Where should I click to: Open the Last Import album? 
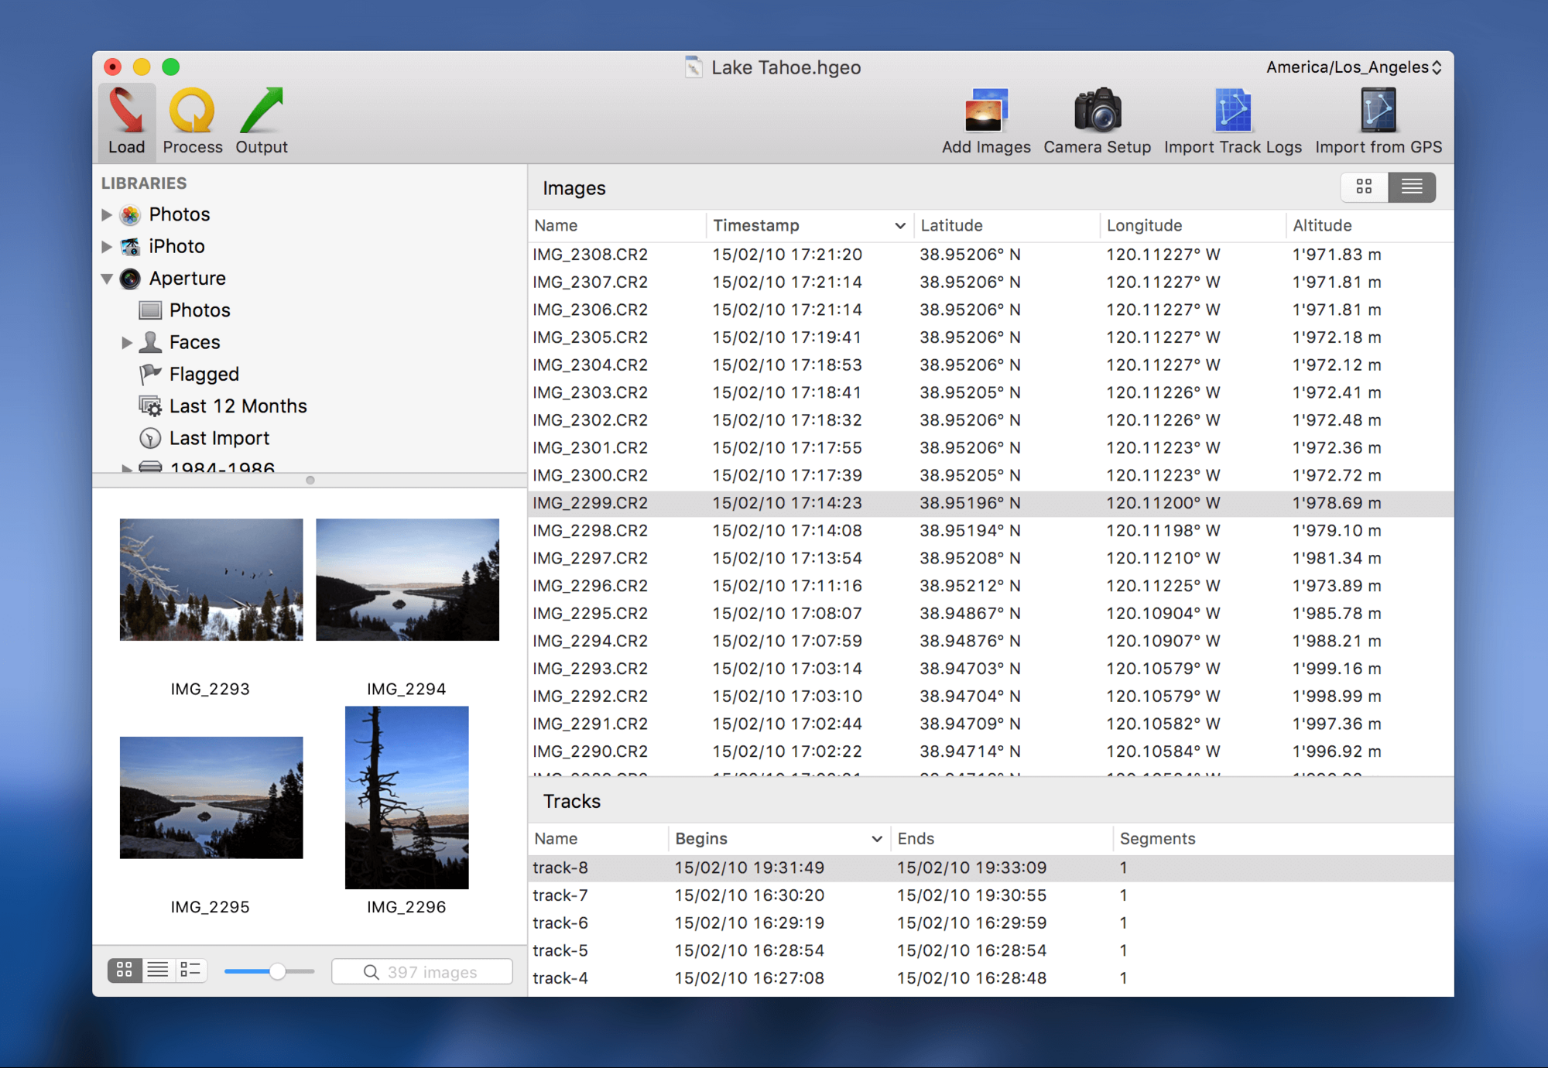click(219, 438)
